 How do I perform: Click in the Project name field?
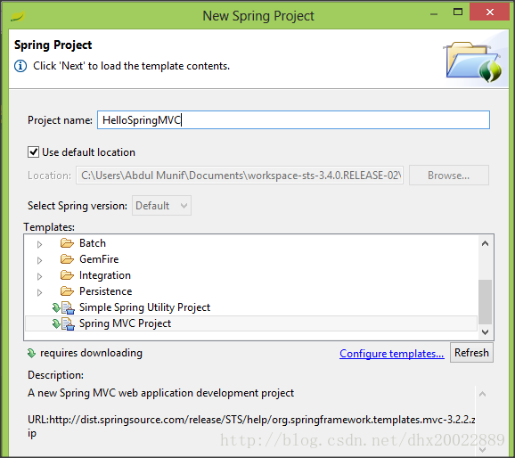click(293, 120)
